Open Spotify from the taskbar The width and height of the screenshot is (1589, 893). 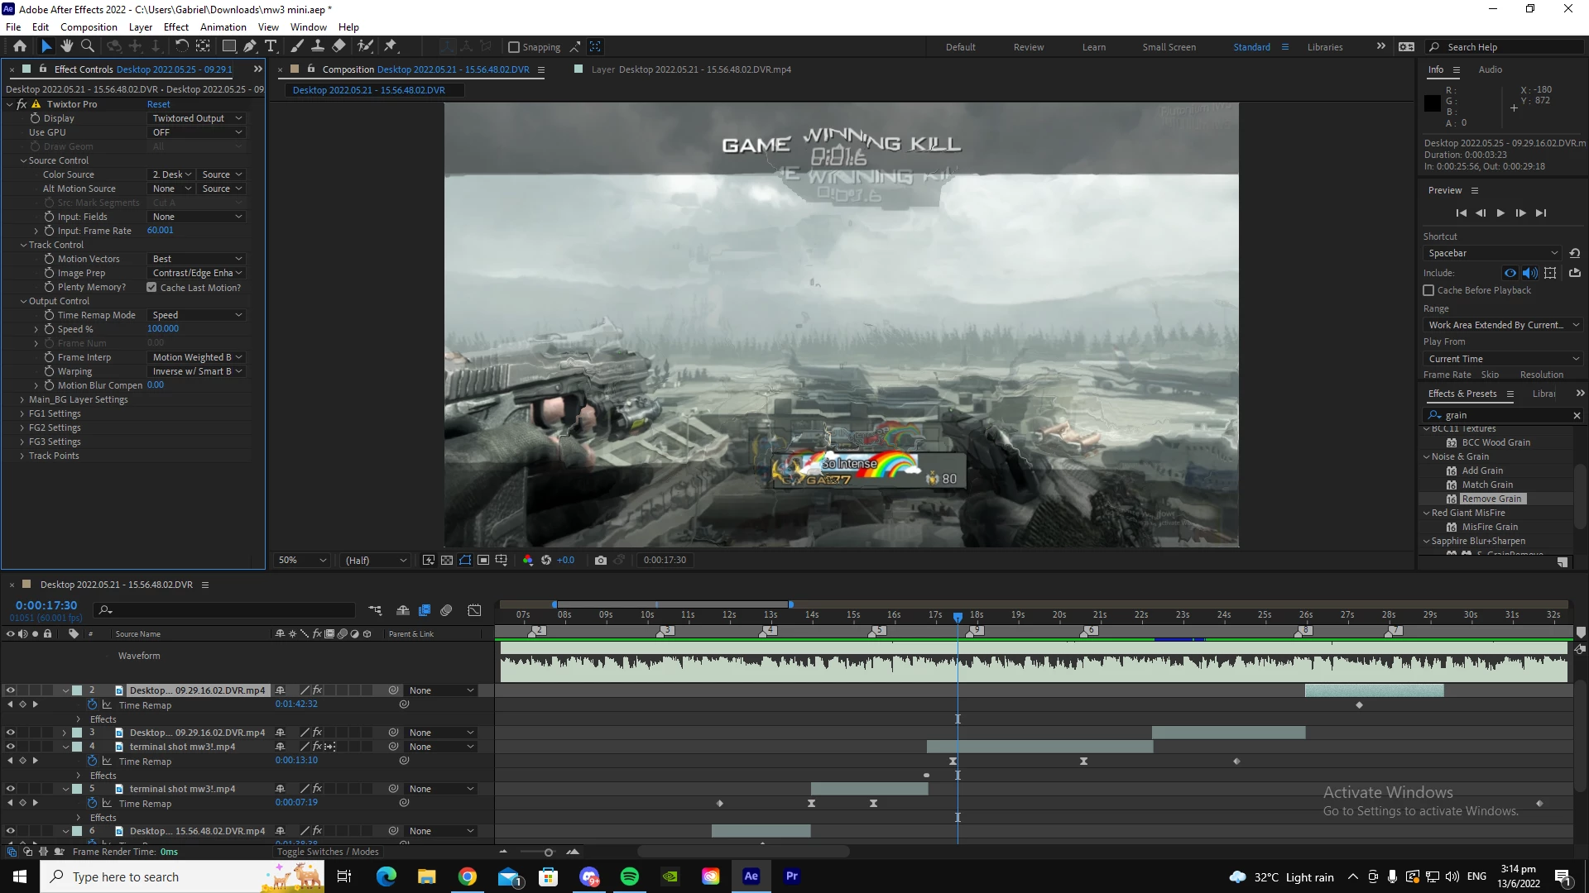pyautogui.click(x=630, y=876)
